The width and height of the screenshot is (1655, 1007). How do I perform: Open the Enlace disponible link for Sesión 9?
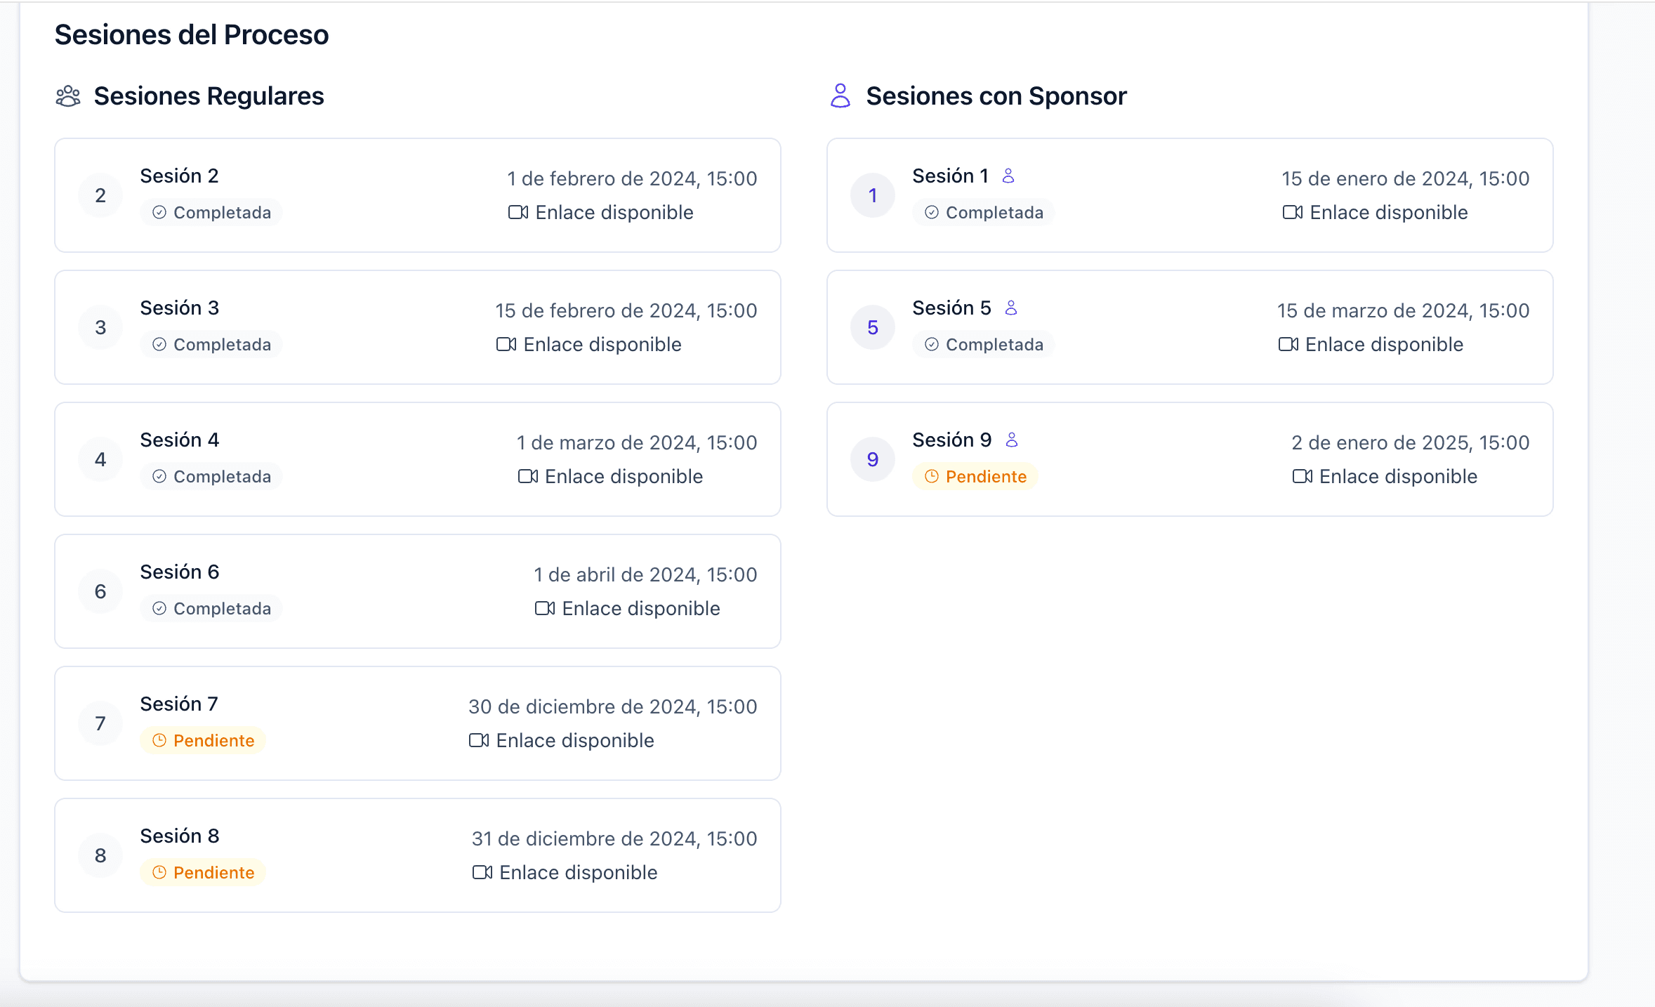1397,477
